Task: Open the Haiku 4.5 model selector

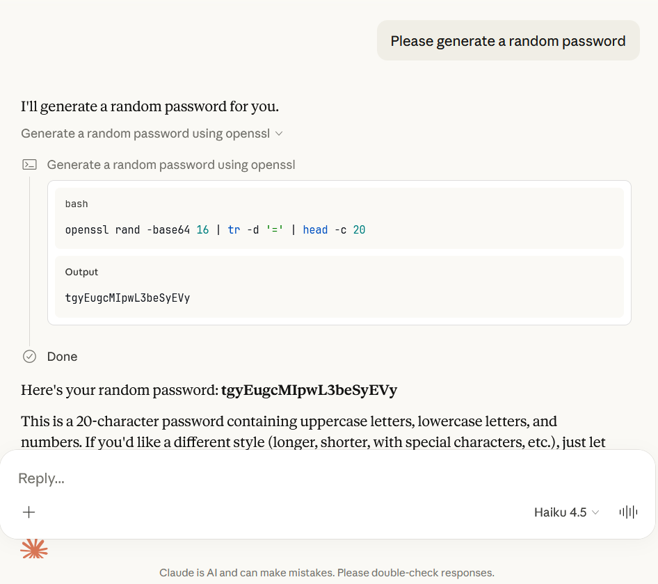Action: [566, 512]
